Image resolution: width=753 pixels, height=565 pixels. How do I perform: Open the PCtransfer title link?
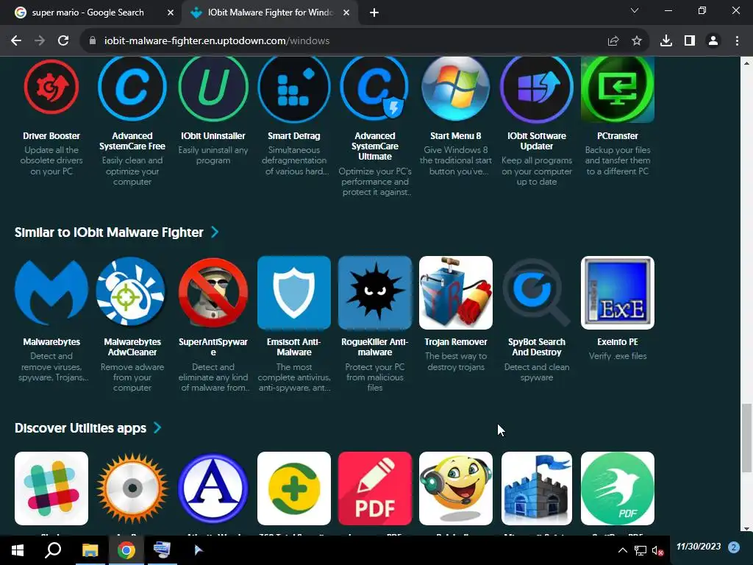click(x=618, y=136)
